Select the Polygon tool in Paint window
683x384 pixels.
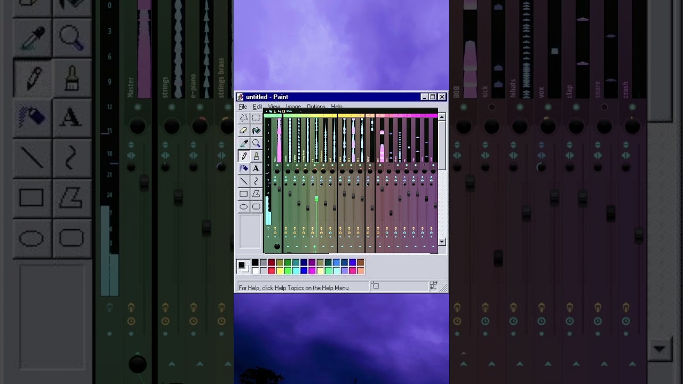[256, 194]
